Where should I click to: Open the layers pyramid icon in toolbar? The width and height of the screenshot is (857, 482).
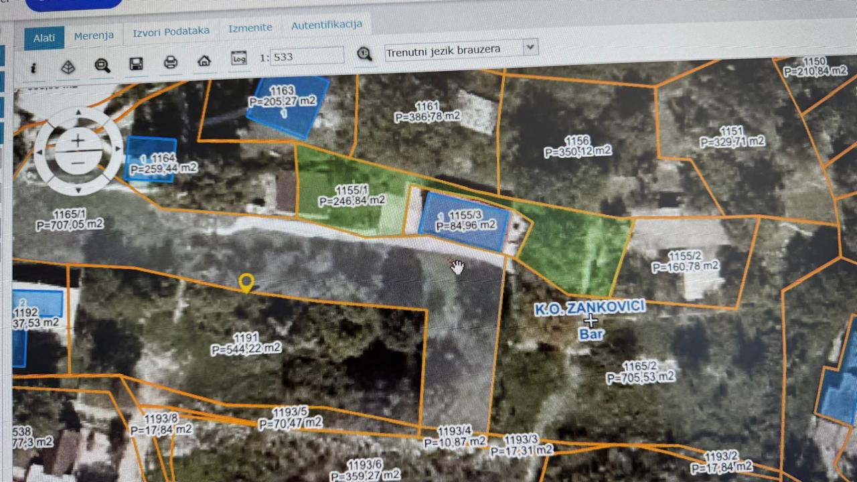[68, 67]
